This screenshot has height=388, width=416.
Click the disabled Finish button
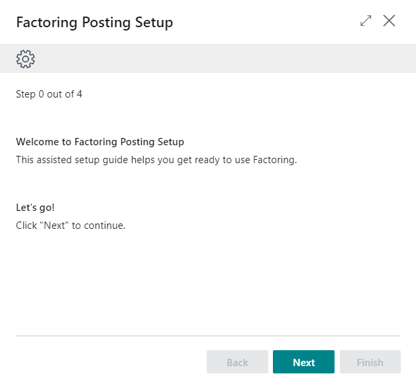coord(370,362)
